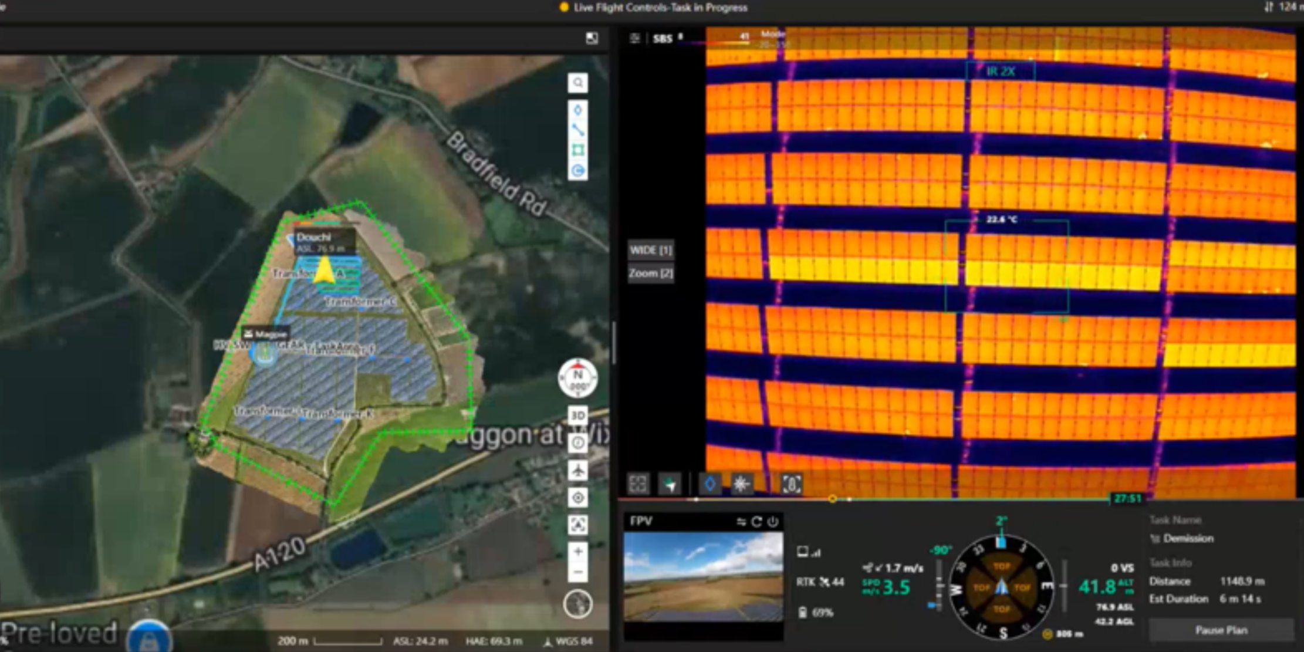1304x652 pixels.
Task: Power off the FPV camera feed
Action: (x=773, y=521)
